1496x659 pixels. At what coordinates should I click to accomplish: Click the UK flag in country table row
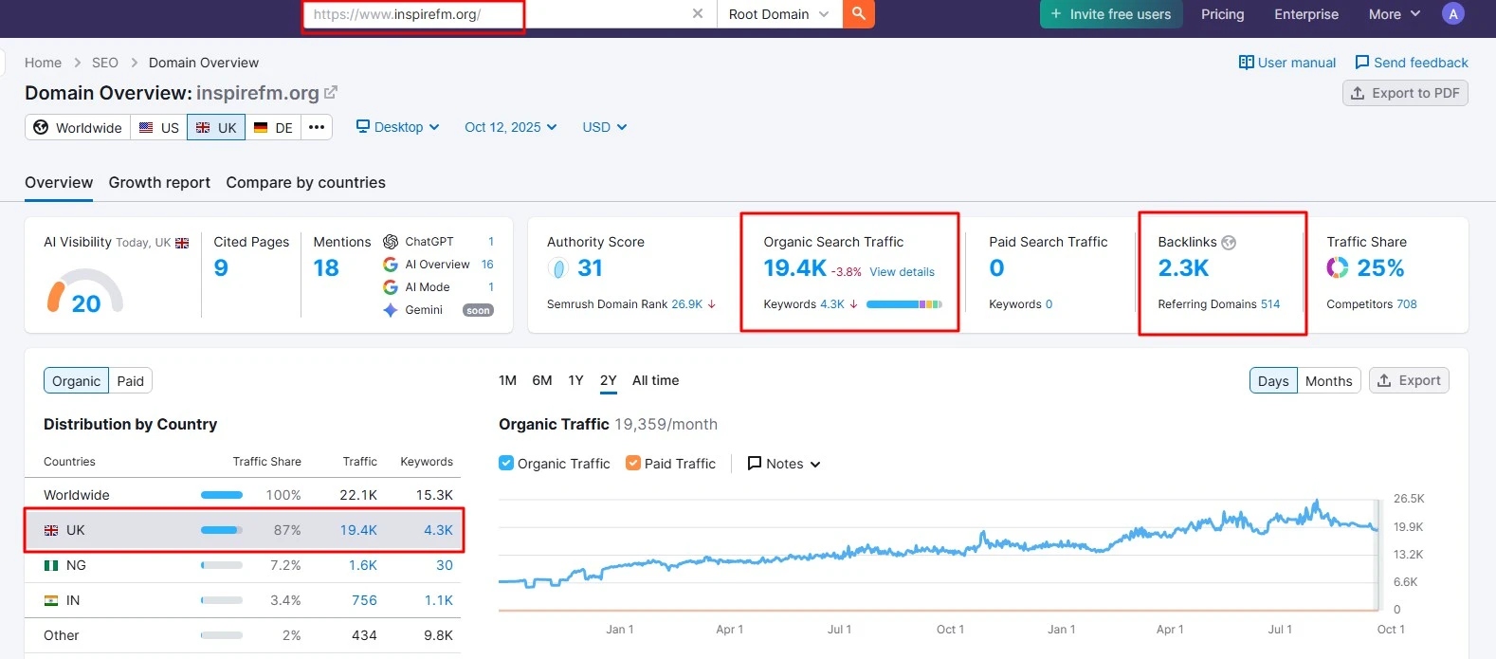(x=51, y=530)
